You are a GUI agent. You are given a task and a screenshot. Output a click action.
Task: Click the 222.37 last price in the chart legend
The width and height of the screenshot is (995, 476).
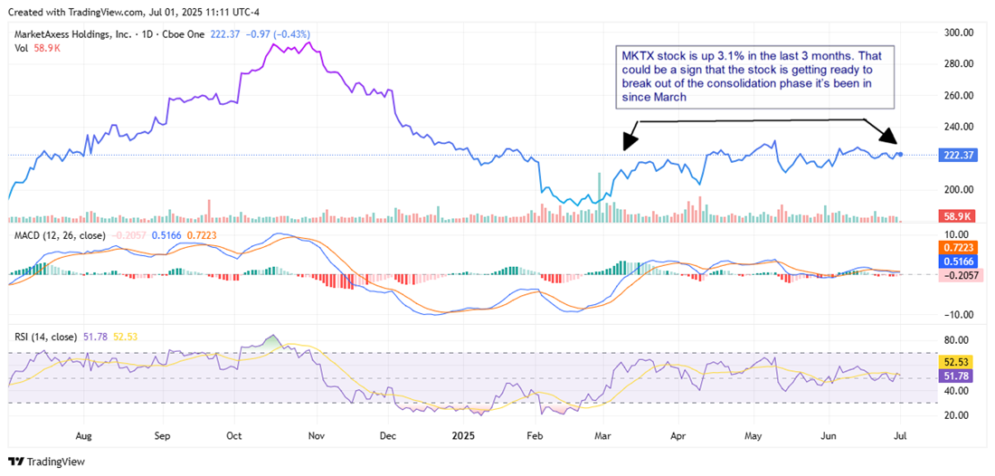(224, 34)
